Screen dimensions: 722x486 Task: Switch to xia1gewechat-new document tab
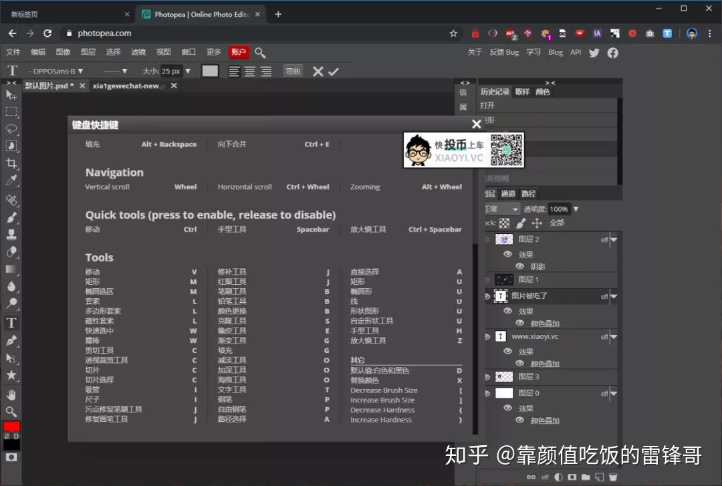tap(128, 86)
